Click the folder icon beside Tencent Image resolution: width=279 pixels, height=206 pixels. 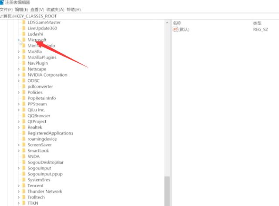click(24, 186)
